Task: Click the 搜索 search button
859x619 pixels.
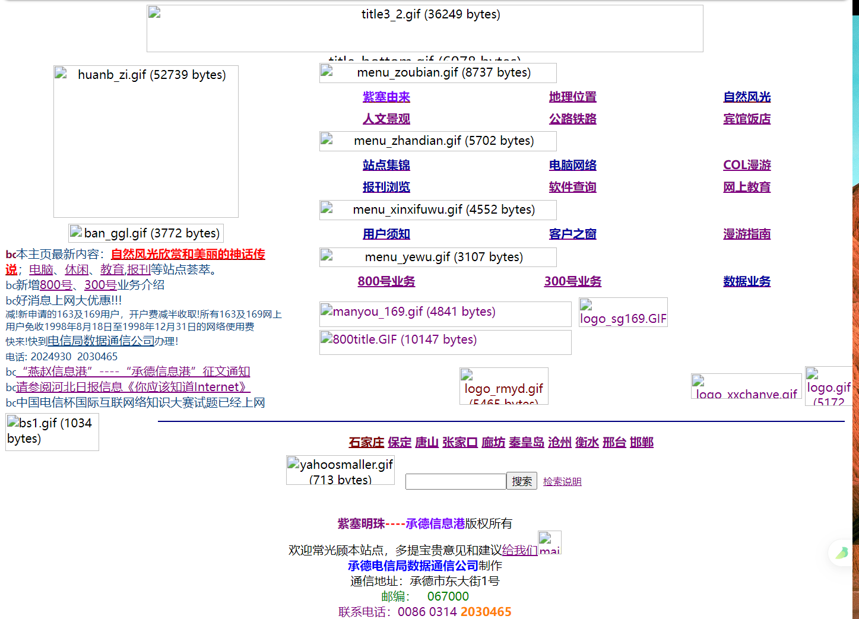Action: (522, 481)
